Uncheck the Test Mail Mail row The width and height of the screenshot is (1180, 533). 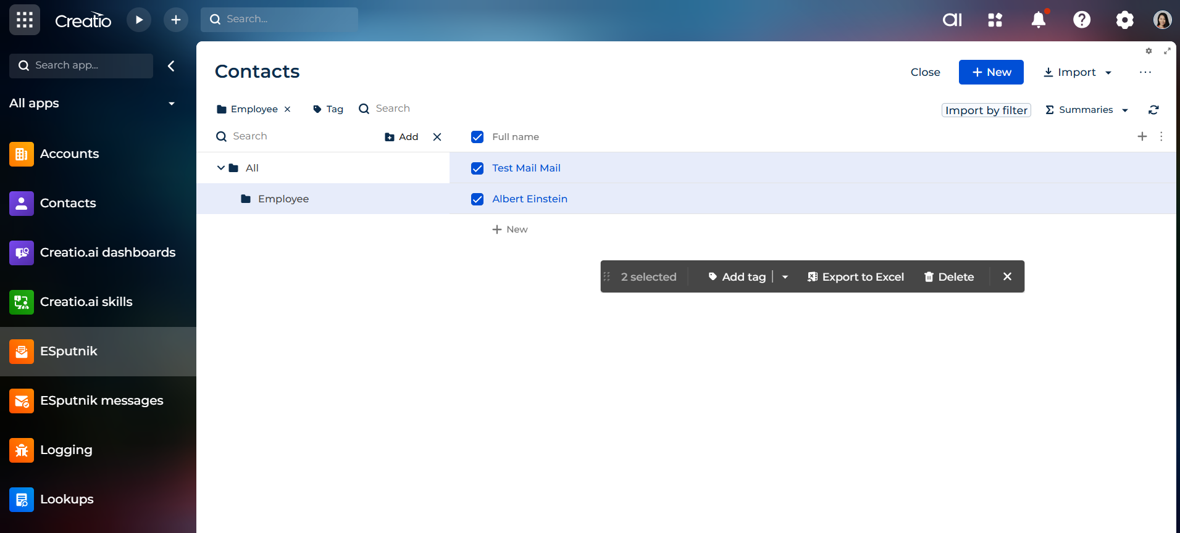coord(477,168)
